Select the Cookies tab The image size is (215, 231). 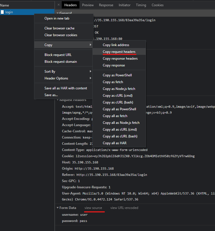(158, 5)
